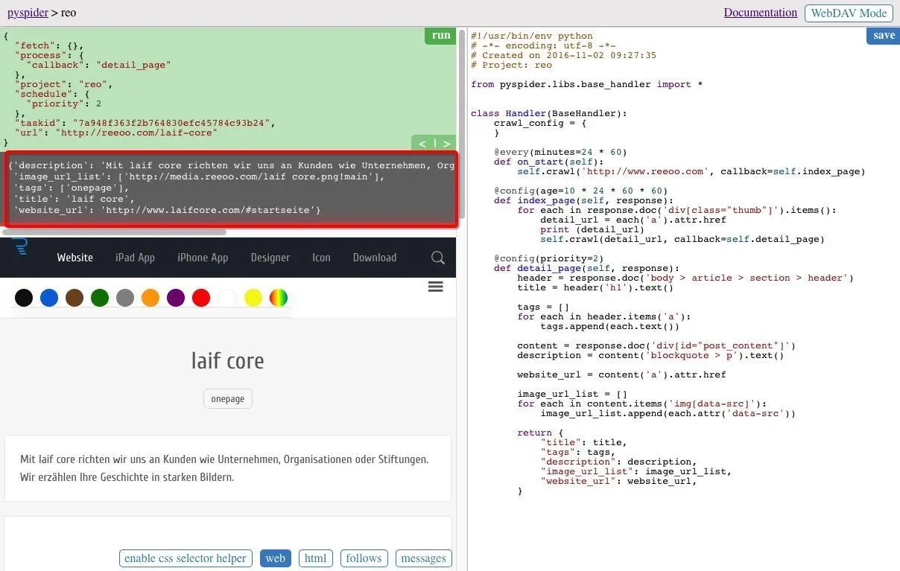Screen dimensions: 900x571
Task: Open the Documentation link
Action: pyautogui.click(x=761, y=13)
